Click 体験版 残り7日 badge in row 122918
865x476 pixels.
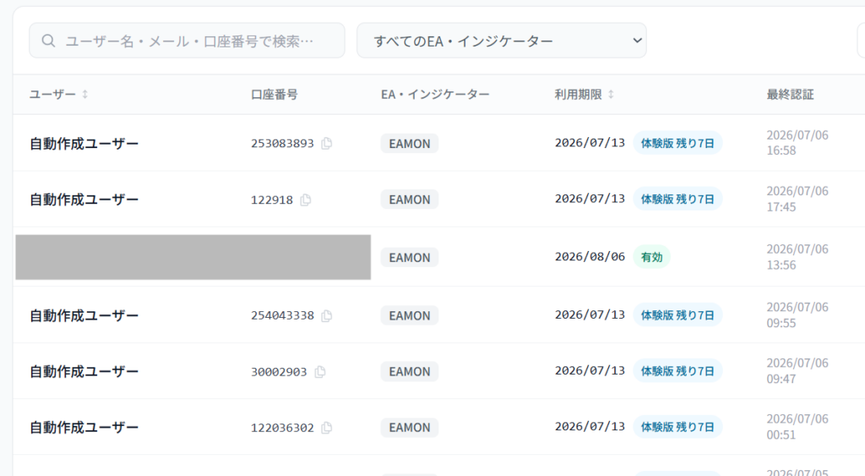[677, 199]
